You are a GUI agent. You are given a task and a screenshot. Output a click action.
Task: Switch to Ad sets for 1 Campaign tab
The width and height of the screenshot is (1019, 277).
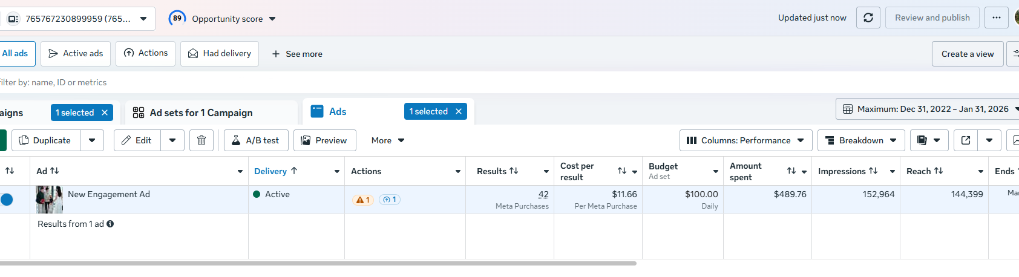pos(201,112)
